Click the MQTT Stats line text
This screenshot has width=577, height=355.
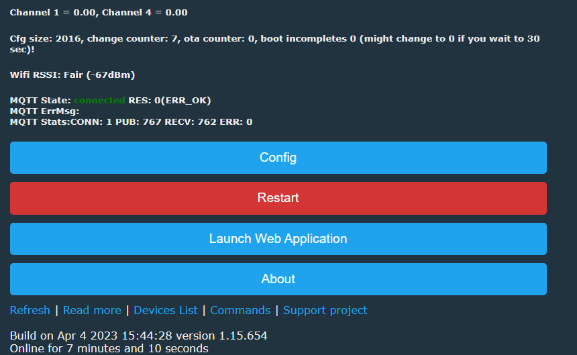pos(131,121)
